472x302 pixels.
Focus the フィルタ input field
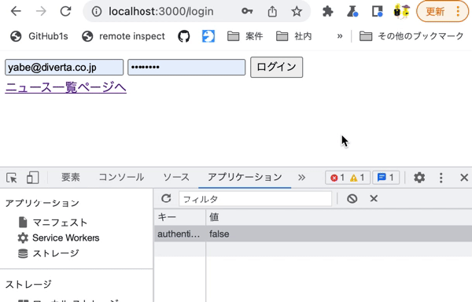coord(255,199)
